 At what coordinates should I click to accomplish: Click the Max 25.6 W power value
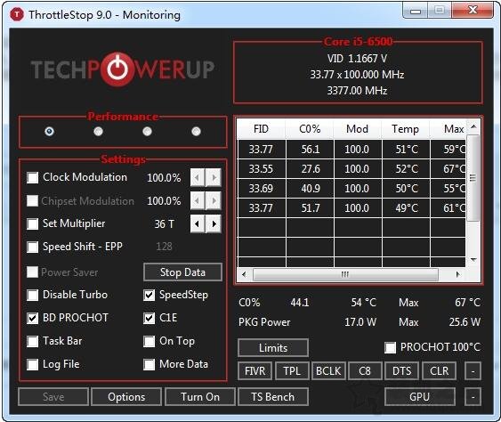coord(465,322)
